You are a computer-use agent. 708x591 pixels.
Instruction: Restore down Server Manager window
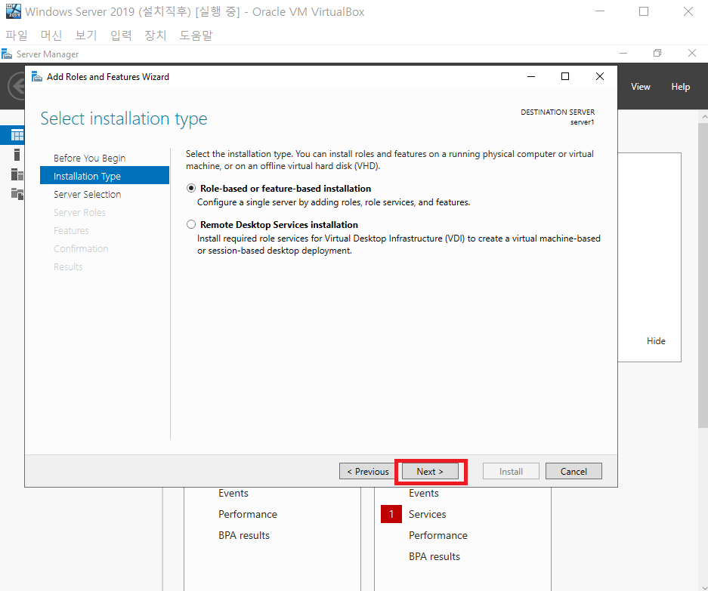point(657,54)
